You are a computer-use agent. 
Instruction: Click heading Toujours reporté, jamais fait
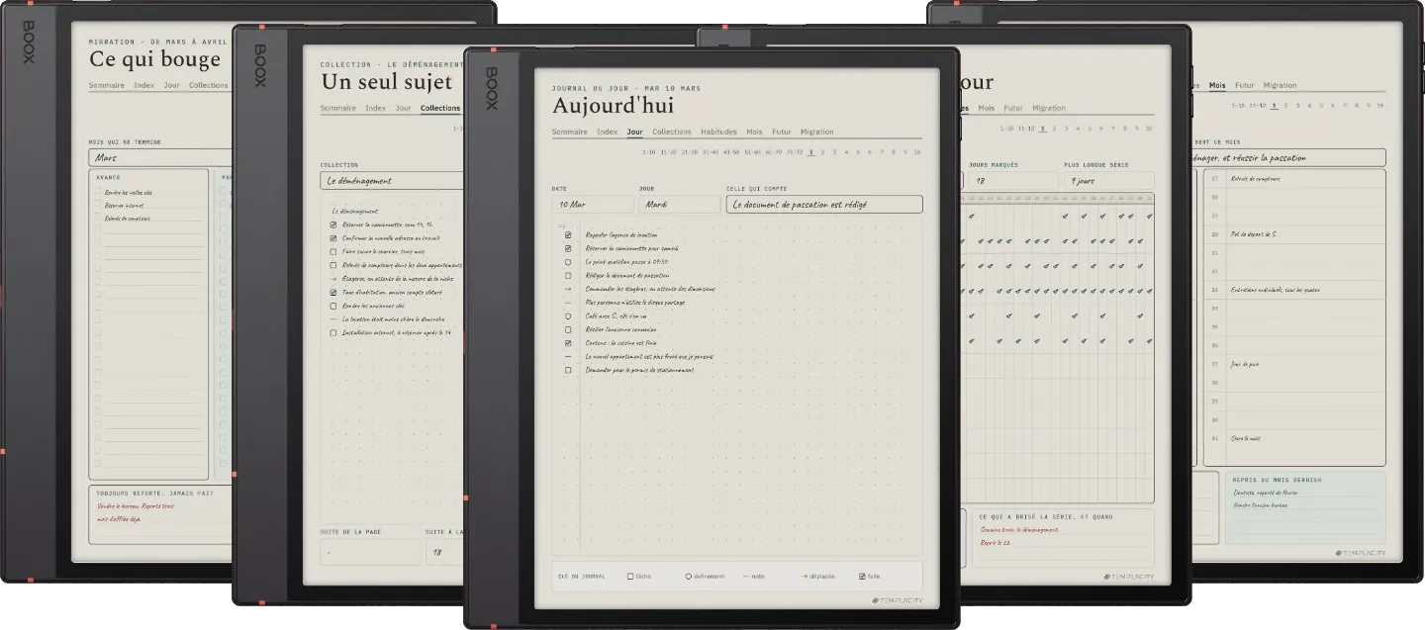tap(154, 492)
